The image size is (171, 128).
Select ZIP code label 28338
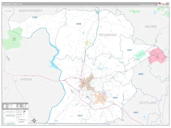click(79, 24)
